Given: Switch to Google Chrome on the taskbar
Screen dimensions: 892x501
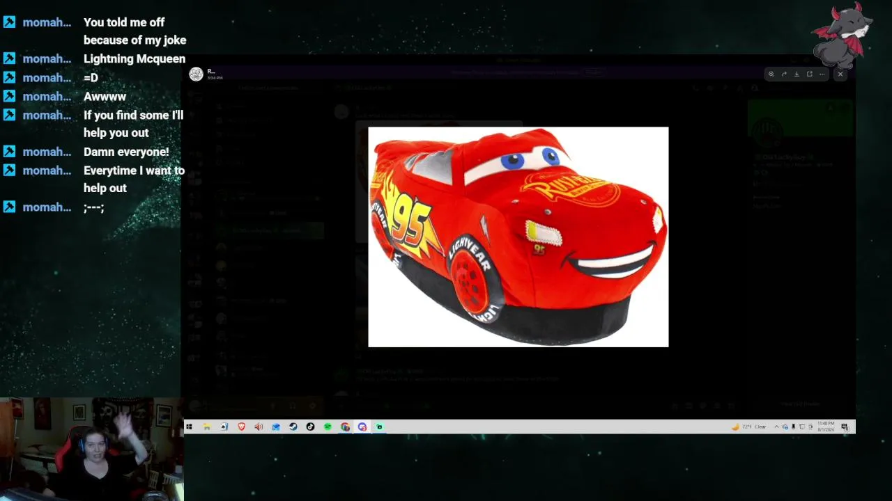Looking at the screenshot, I should (x=345, y=427).
